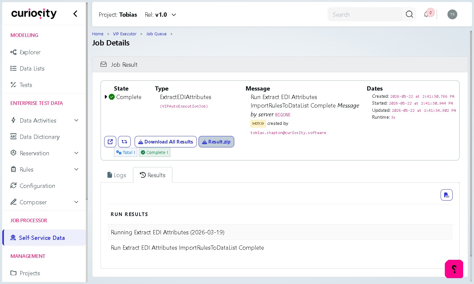
Task: Click the Created date 2026-05-22 timestamp
Action: pos(422,96)
